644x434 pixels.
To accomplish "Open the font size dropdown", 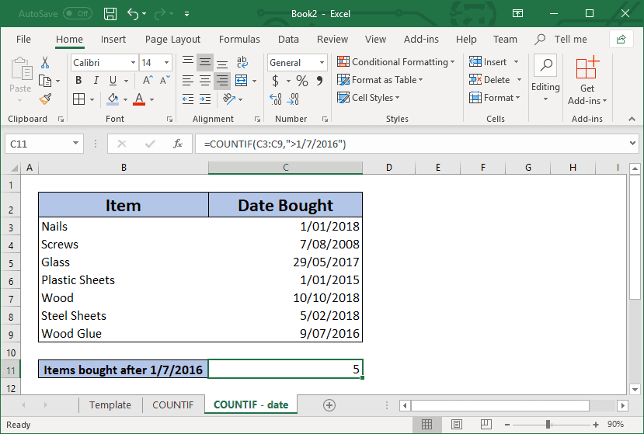I will coord(166,62).
